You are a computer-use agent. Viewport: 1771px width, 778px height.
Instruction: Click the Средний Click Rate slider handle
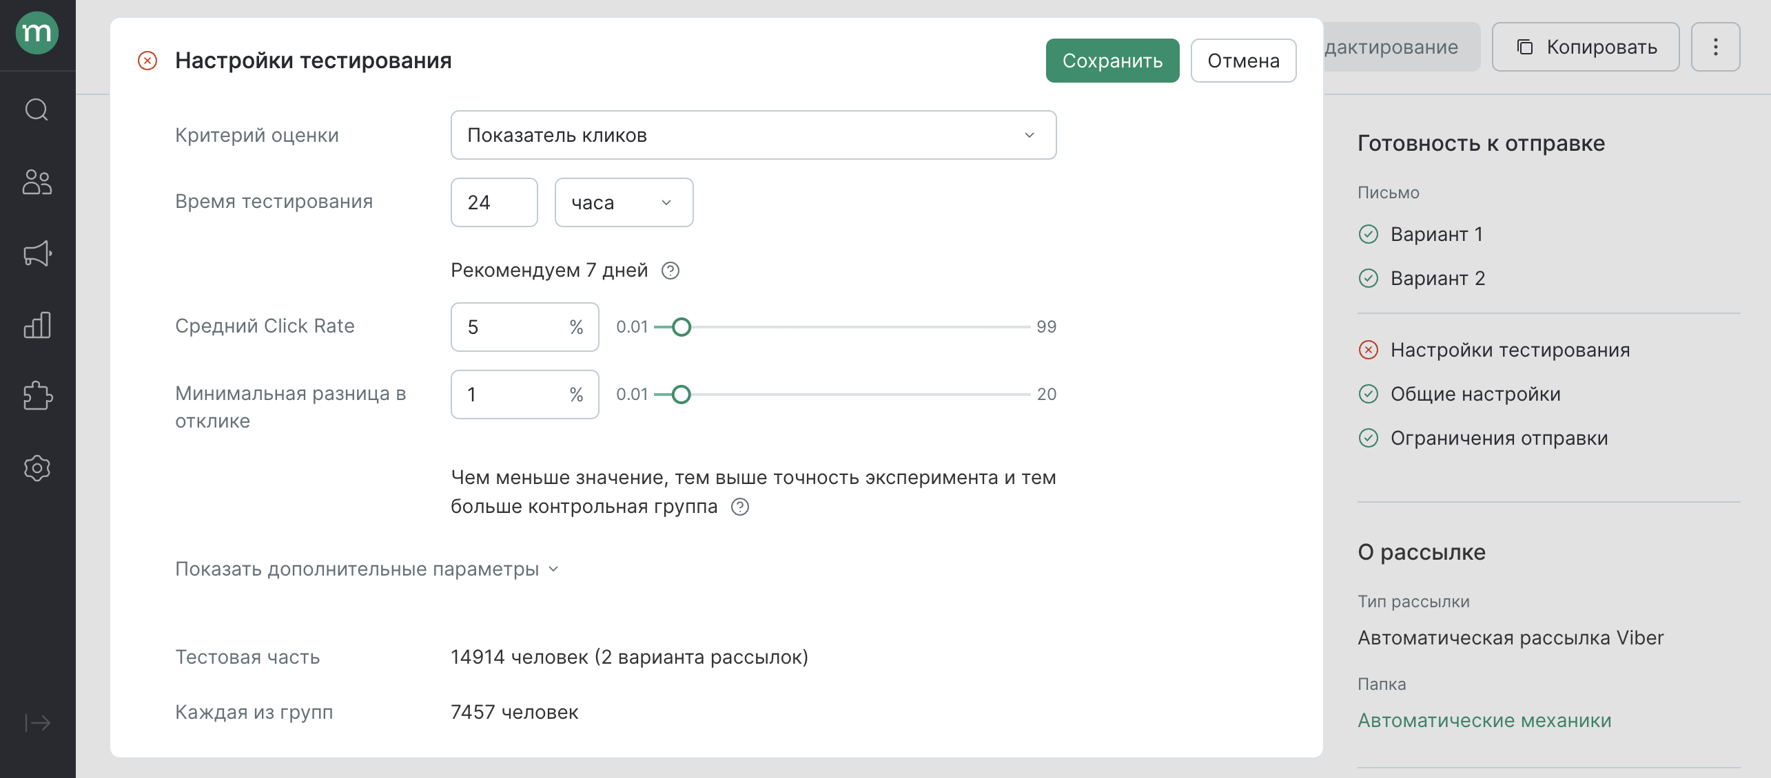pos(681,327)
